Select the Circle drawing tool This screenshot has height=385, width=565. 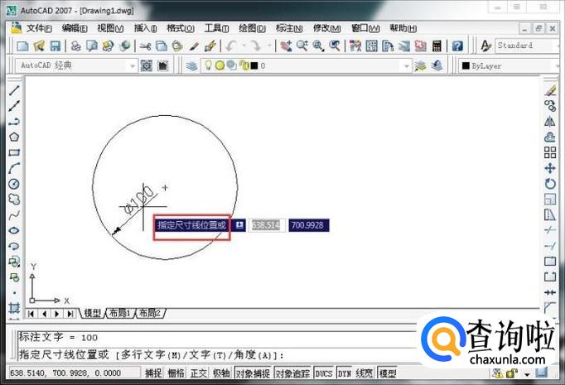[x=14, y=184]
